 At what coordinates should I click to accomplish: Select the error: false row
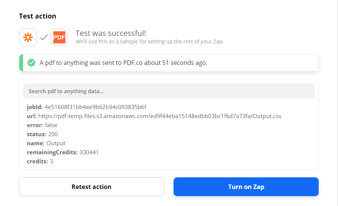(x=42, y=125)
